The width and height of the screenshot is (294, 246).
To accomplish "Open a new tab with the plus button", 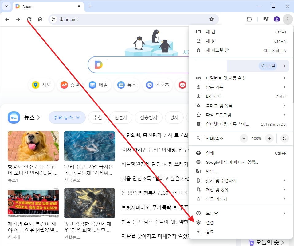I will coord(90,6).
